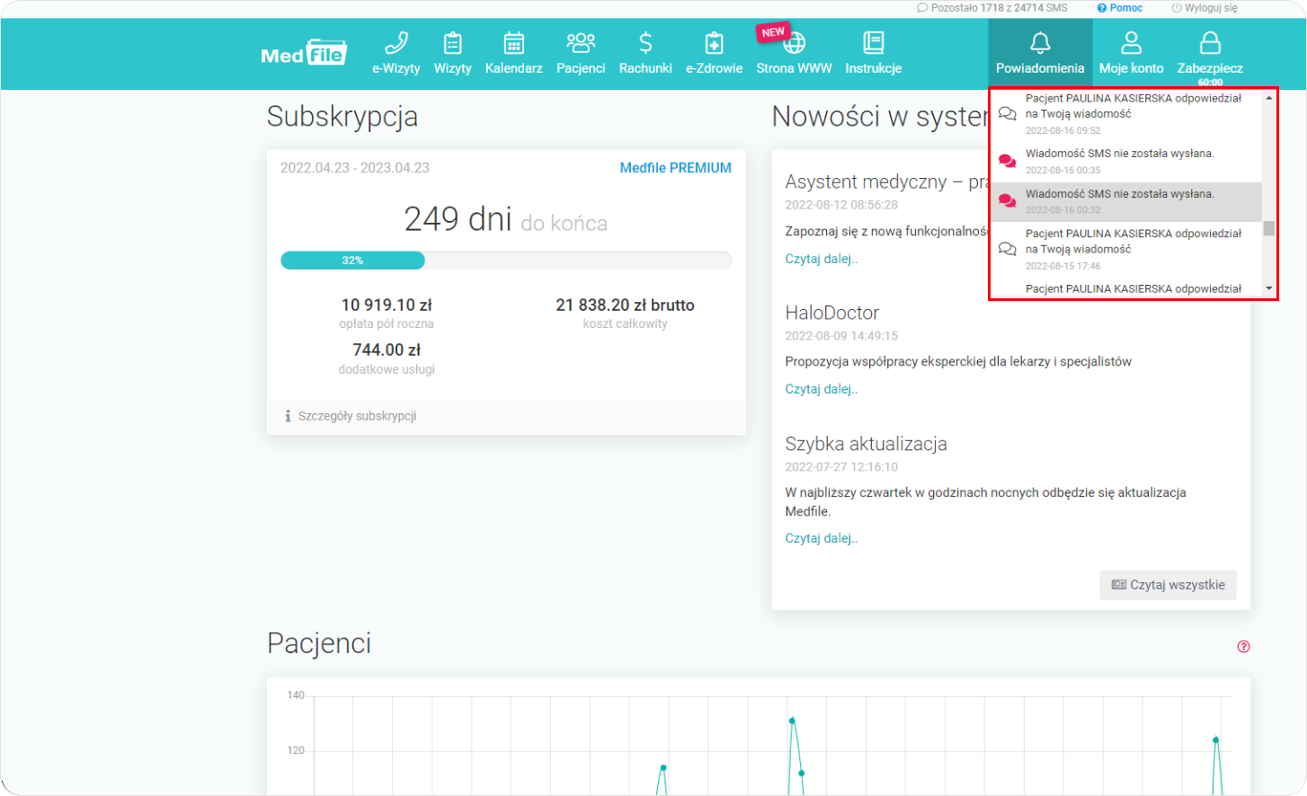The width and height of the screenshot is (1307, 796).
Task: Open e-Zdrowie medical icon
Action: click(x=714, y=42)
